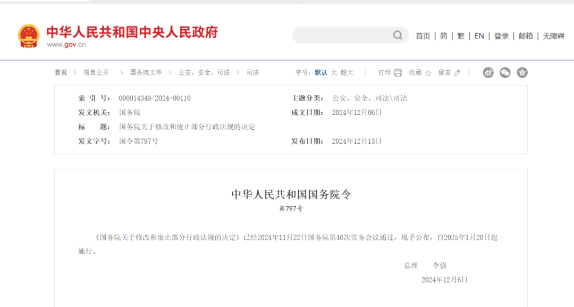Click the search magnifier icon
Image resolution: width=574 pixels, height=307 pixels.
398,35
